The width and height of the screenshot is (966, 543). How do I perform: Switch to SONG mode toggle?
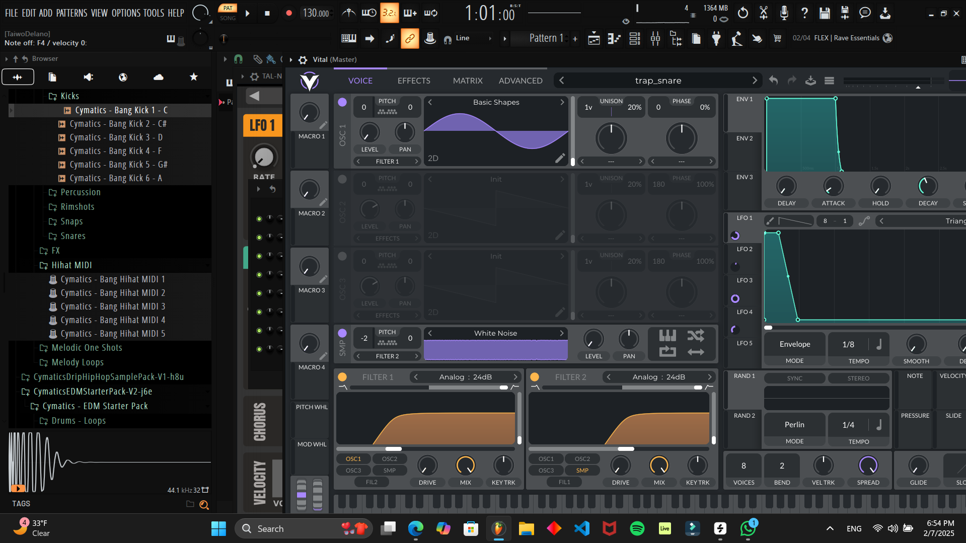click(x=228, y=18)
